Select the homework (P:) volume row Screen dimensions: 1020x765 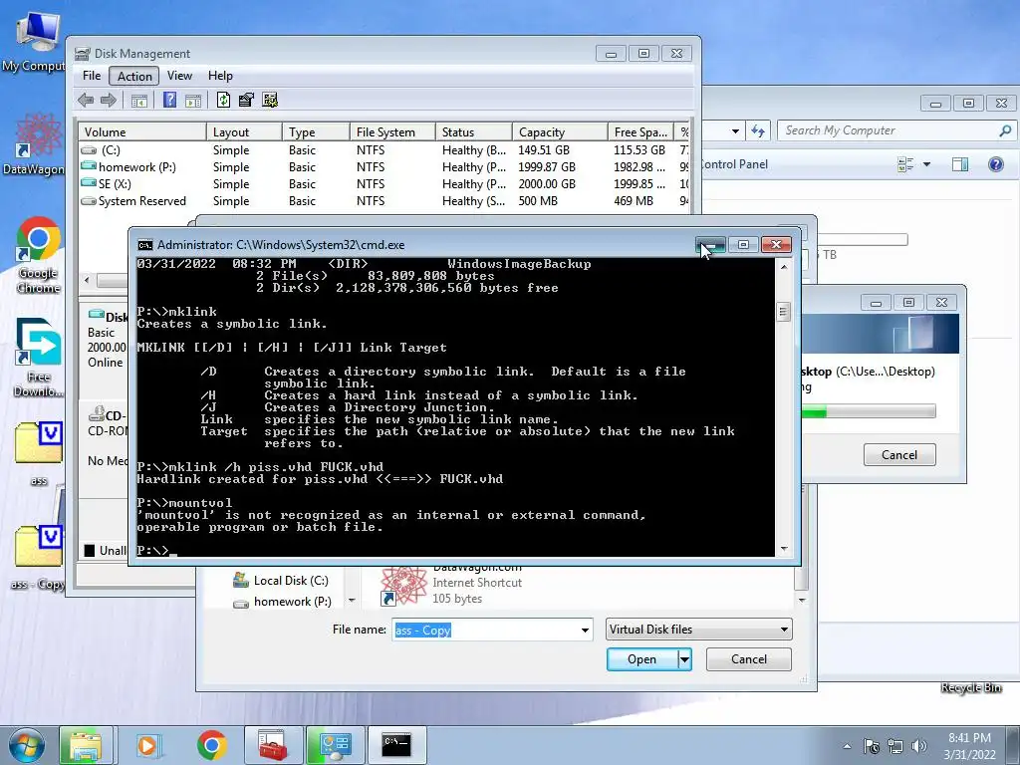383,167
